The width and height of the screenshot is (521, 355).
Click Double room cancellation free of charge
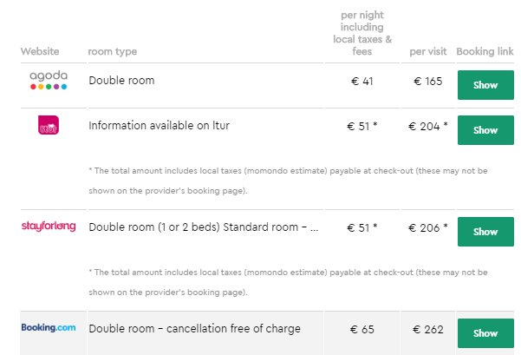point(195,329)
